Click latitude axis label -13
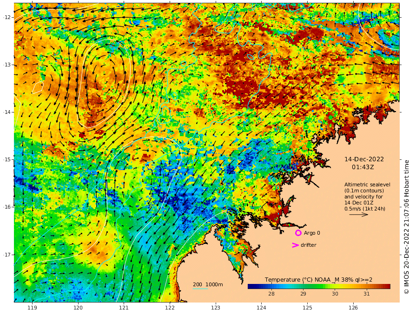This screenshot has height=316, width=409. point(7,65)
